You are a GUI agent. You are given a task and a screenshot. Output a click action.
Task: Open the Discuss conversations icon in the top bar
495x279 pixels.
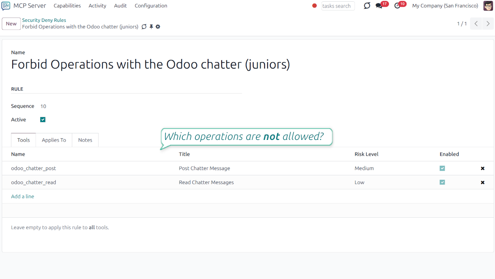[x=367, y=6]
